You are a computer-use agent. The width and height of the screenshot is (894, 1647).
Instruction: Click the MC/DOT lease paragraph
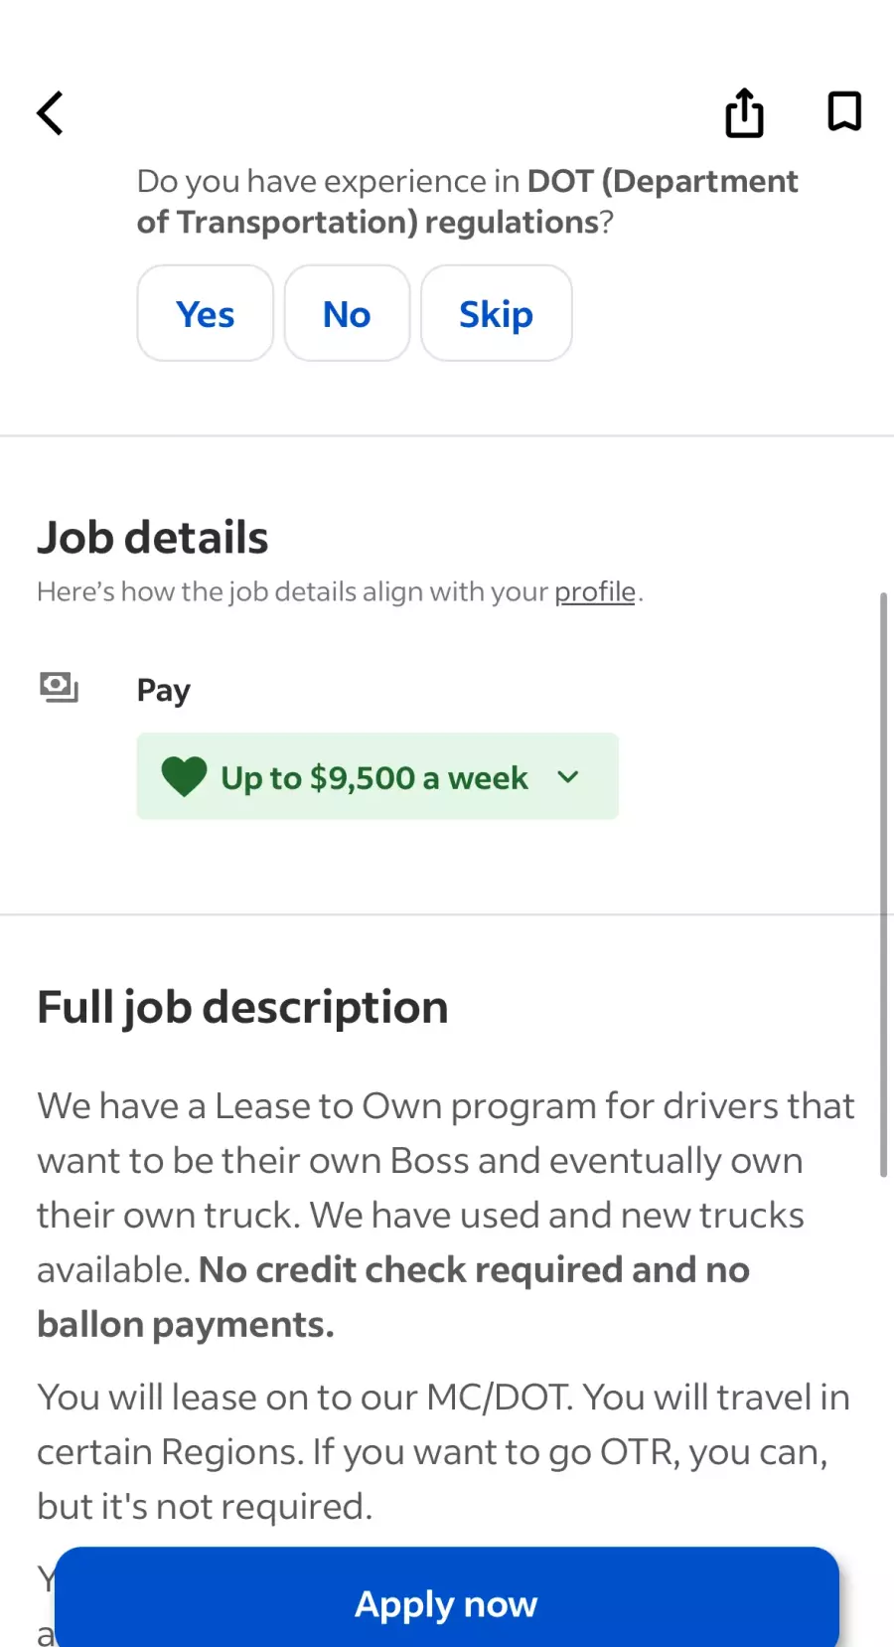443,1451
